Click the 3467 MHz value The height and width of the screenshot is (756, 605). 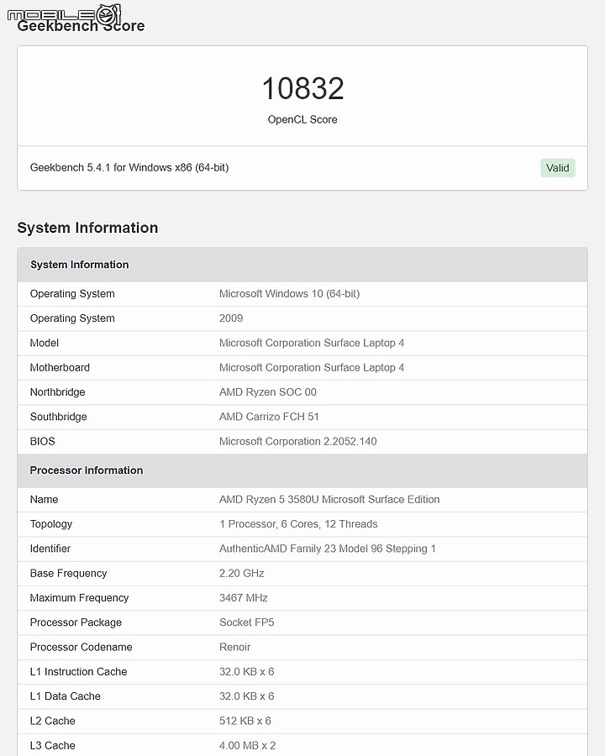click(244, 598)
